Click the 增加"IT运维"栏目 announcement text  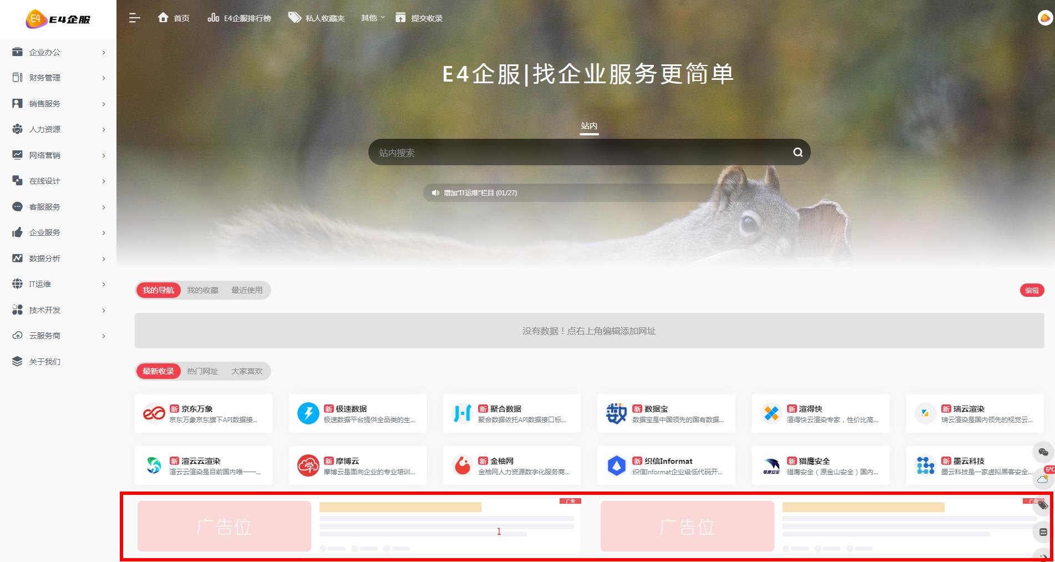pyautogui.click(x=480, y=193)
